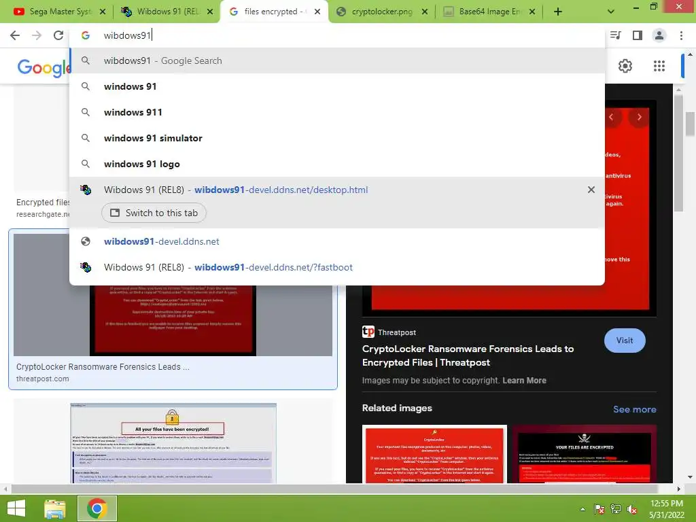696x522 pixels.
Task: Toggle the browser side panel icon
Action: pos(638,35)
